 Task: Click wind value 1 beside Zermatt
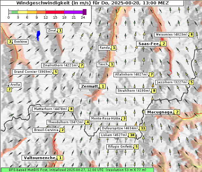coord(103,86)
